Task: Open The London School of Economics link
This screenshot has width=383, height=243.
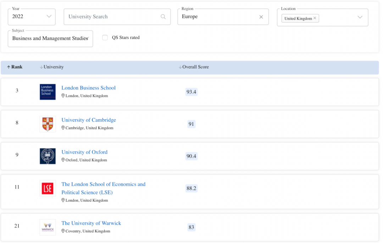Action: point(103,188)
